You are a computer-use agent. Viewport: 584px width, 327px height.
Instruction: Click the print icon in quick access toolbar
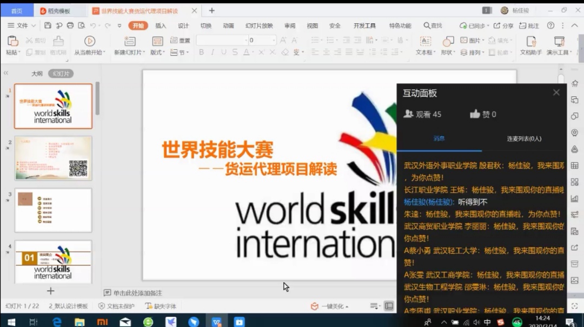point(70,25)
